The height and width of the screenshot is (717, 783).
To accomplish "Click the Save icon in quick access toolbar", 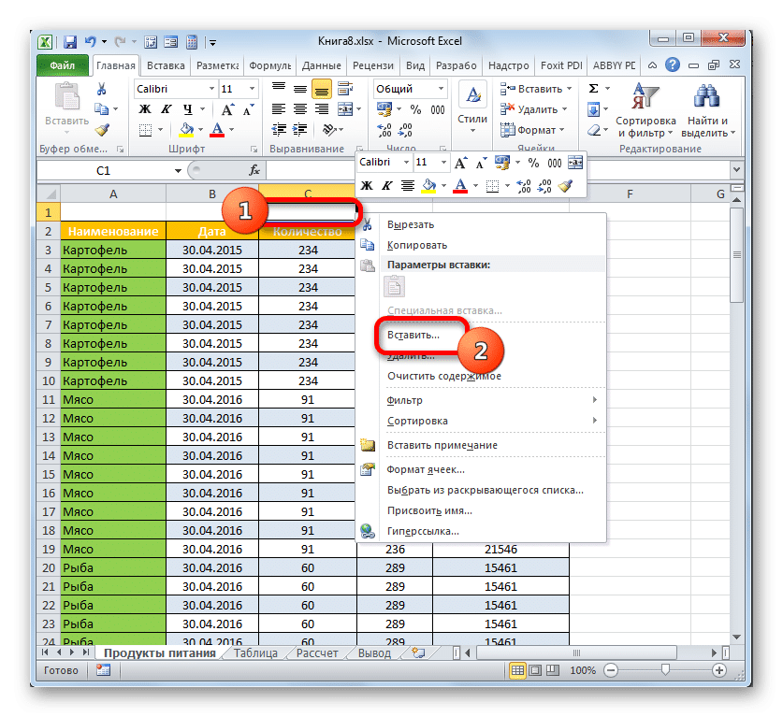I will point(70,42).
